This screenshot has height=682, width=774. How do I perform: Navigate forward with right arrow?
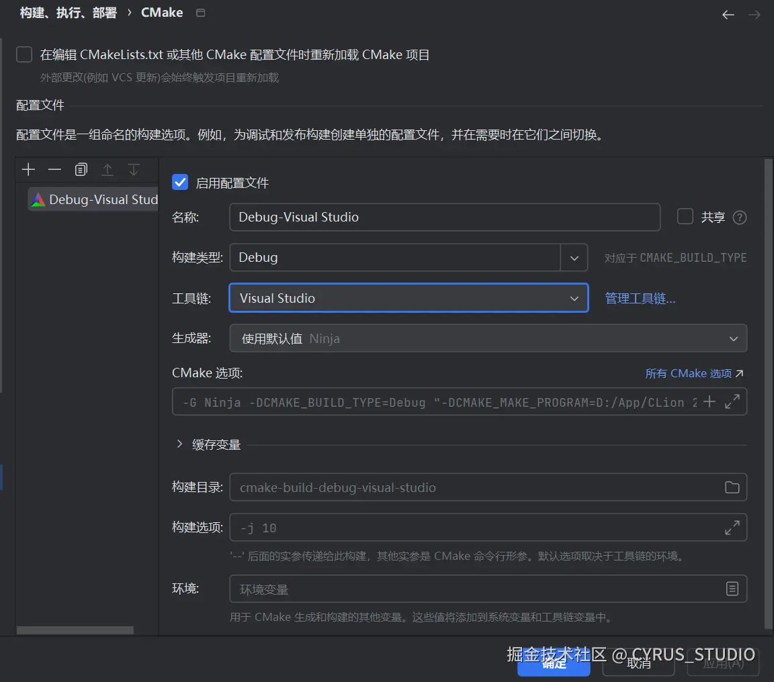click(755, 15)
